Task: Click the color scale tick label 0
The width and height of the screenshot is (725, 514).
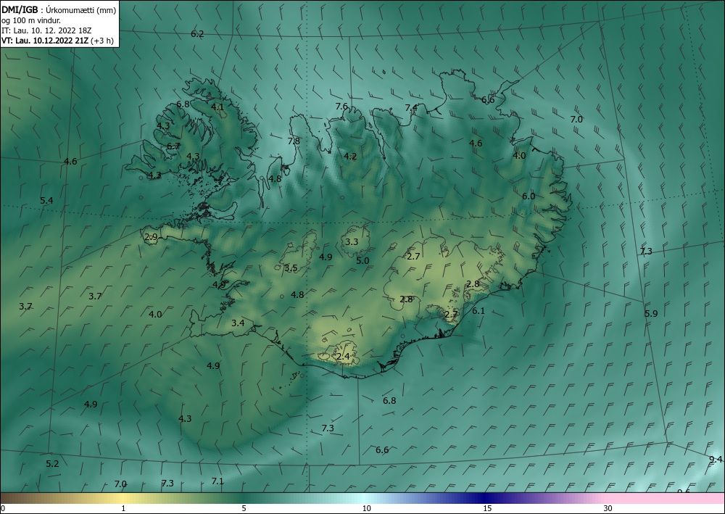Action: [x=3, y=509]
